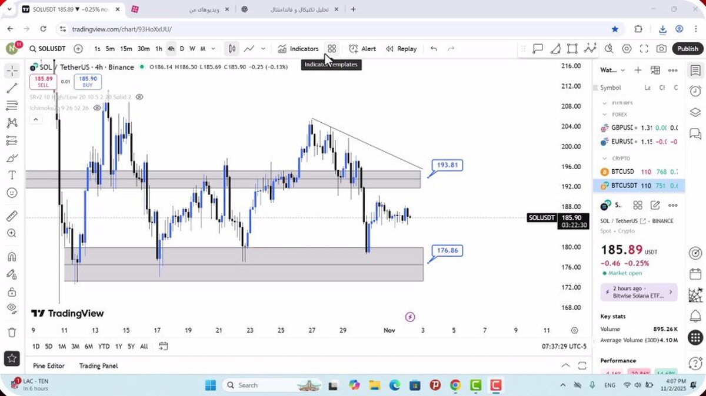706x396 pixels.
Task: Open the chats panel icon
Action: pos(695,134)
